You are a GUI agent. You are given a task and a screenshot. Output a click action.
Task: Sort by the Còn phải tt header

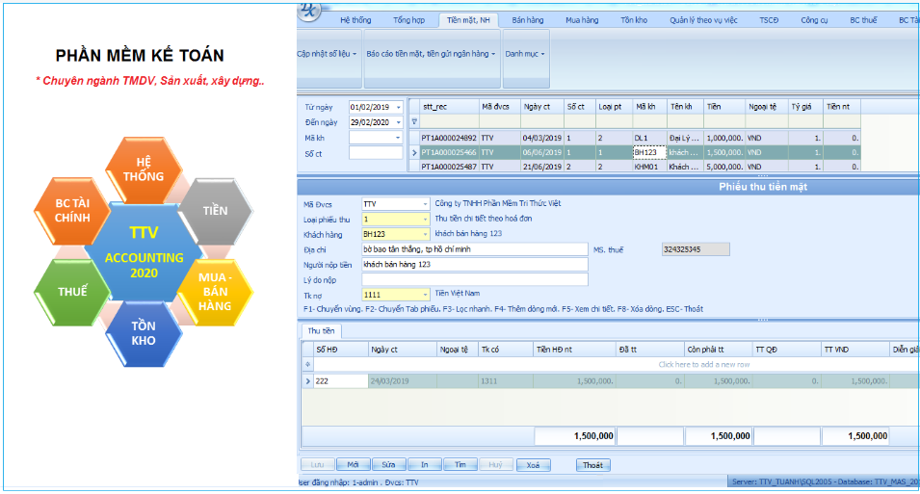tap(718, 350)
